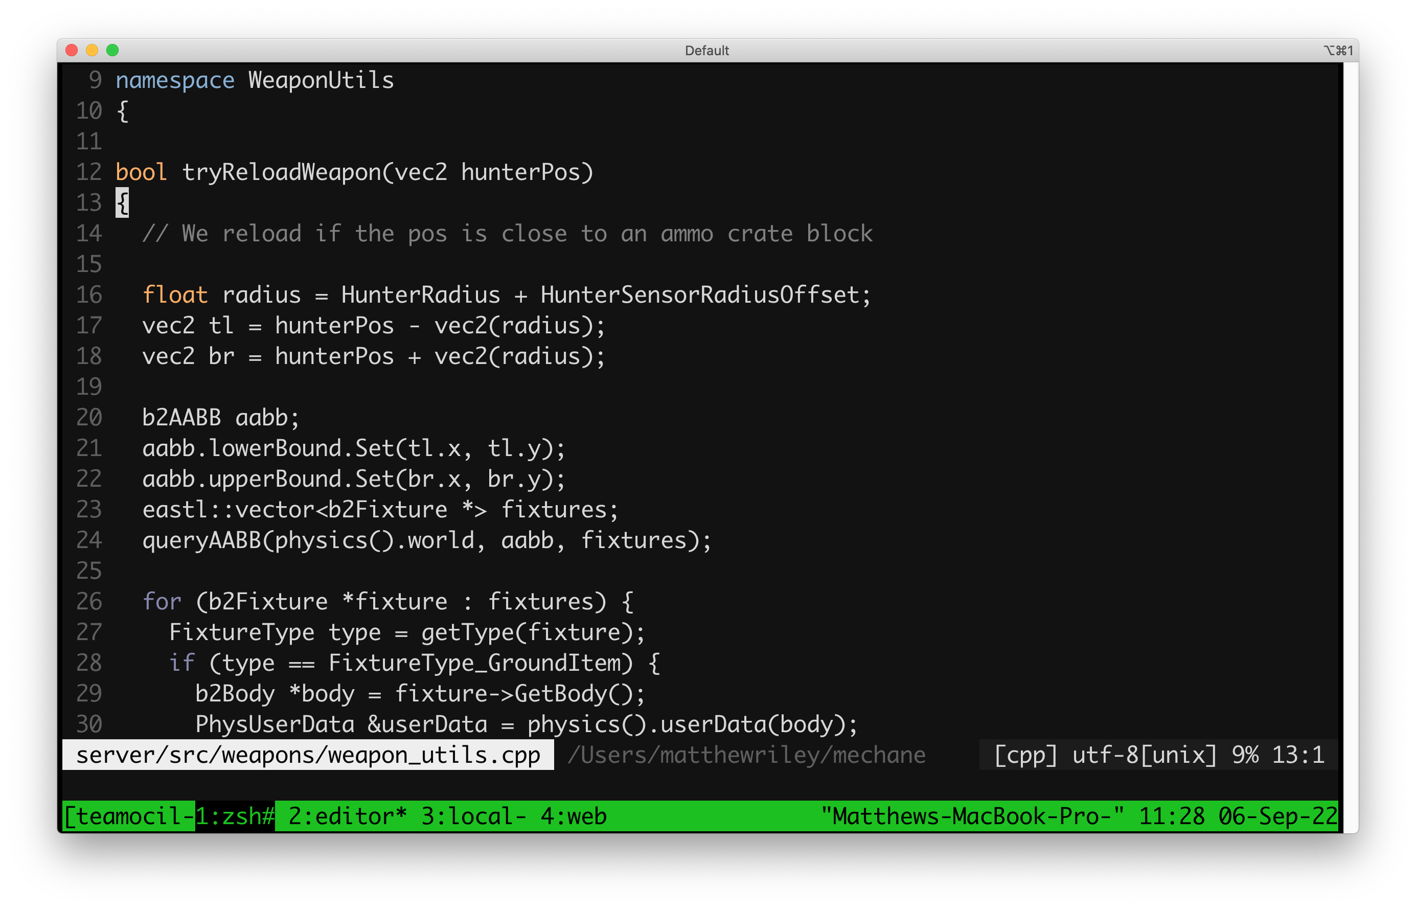This screenshot has height=909, width=1416.
Task: Click the Default window title
Action: [x=706, y=51]
